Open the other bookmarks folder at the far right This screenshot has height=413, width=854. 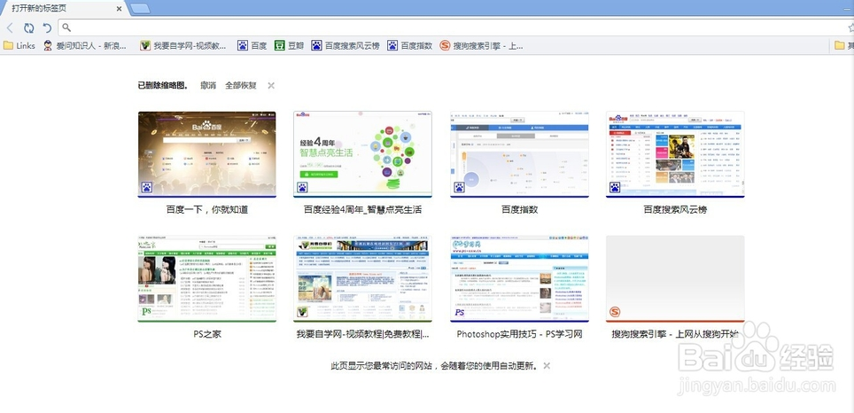[844, 46]
